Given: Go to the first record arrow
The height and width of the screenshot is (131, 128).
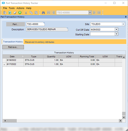Looking at the screenshot, I should pos(49,13).
